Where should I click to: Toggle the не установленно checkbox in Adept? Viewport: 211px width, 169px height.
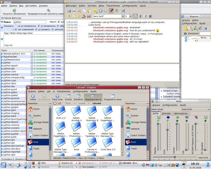point(16,26)
